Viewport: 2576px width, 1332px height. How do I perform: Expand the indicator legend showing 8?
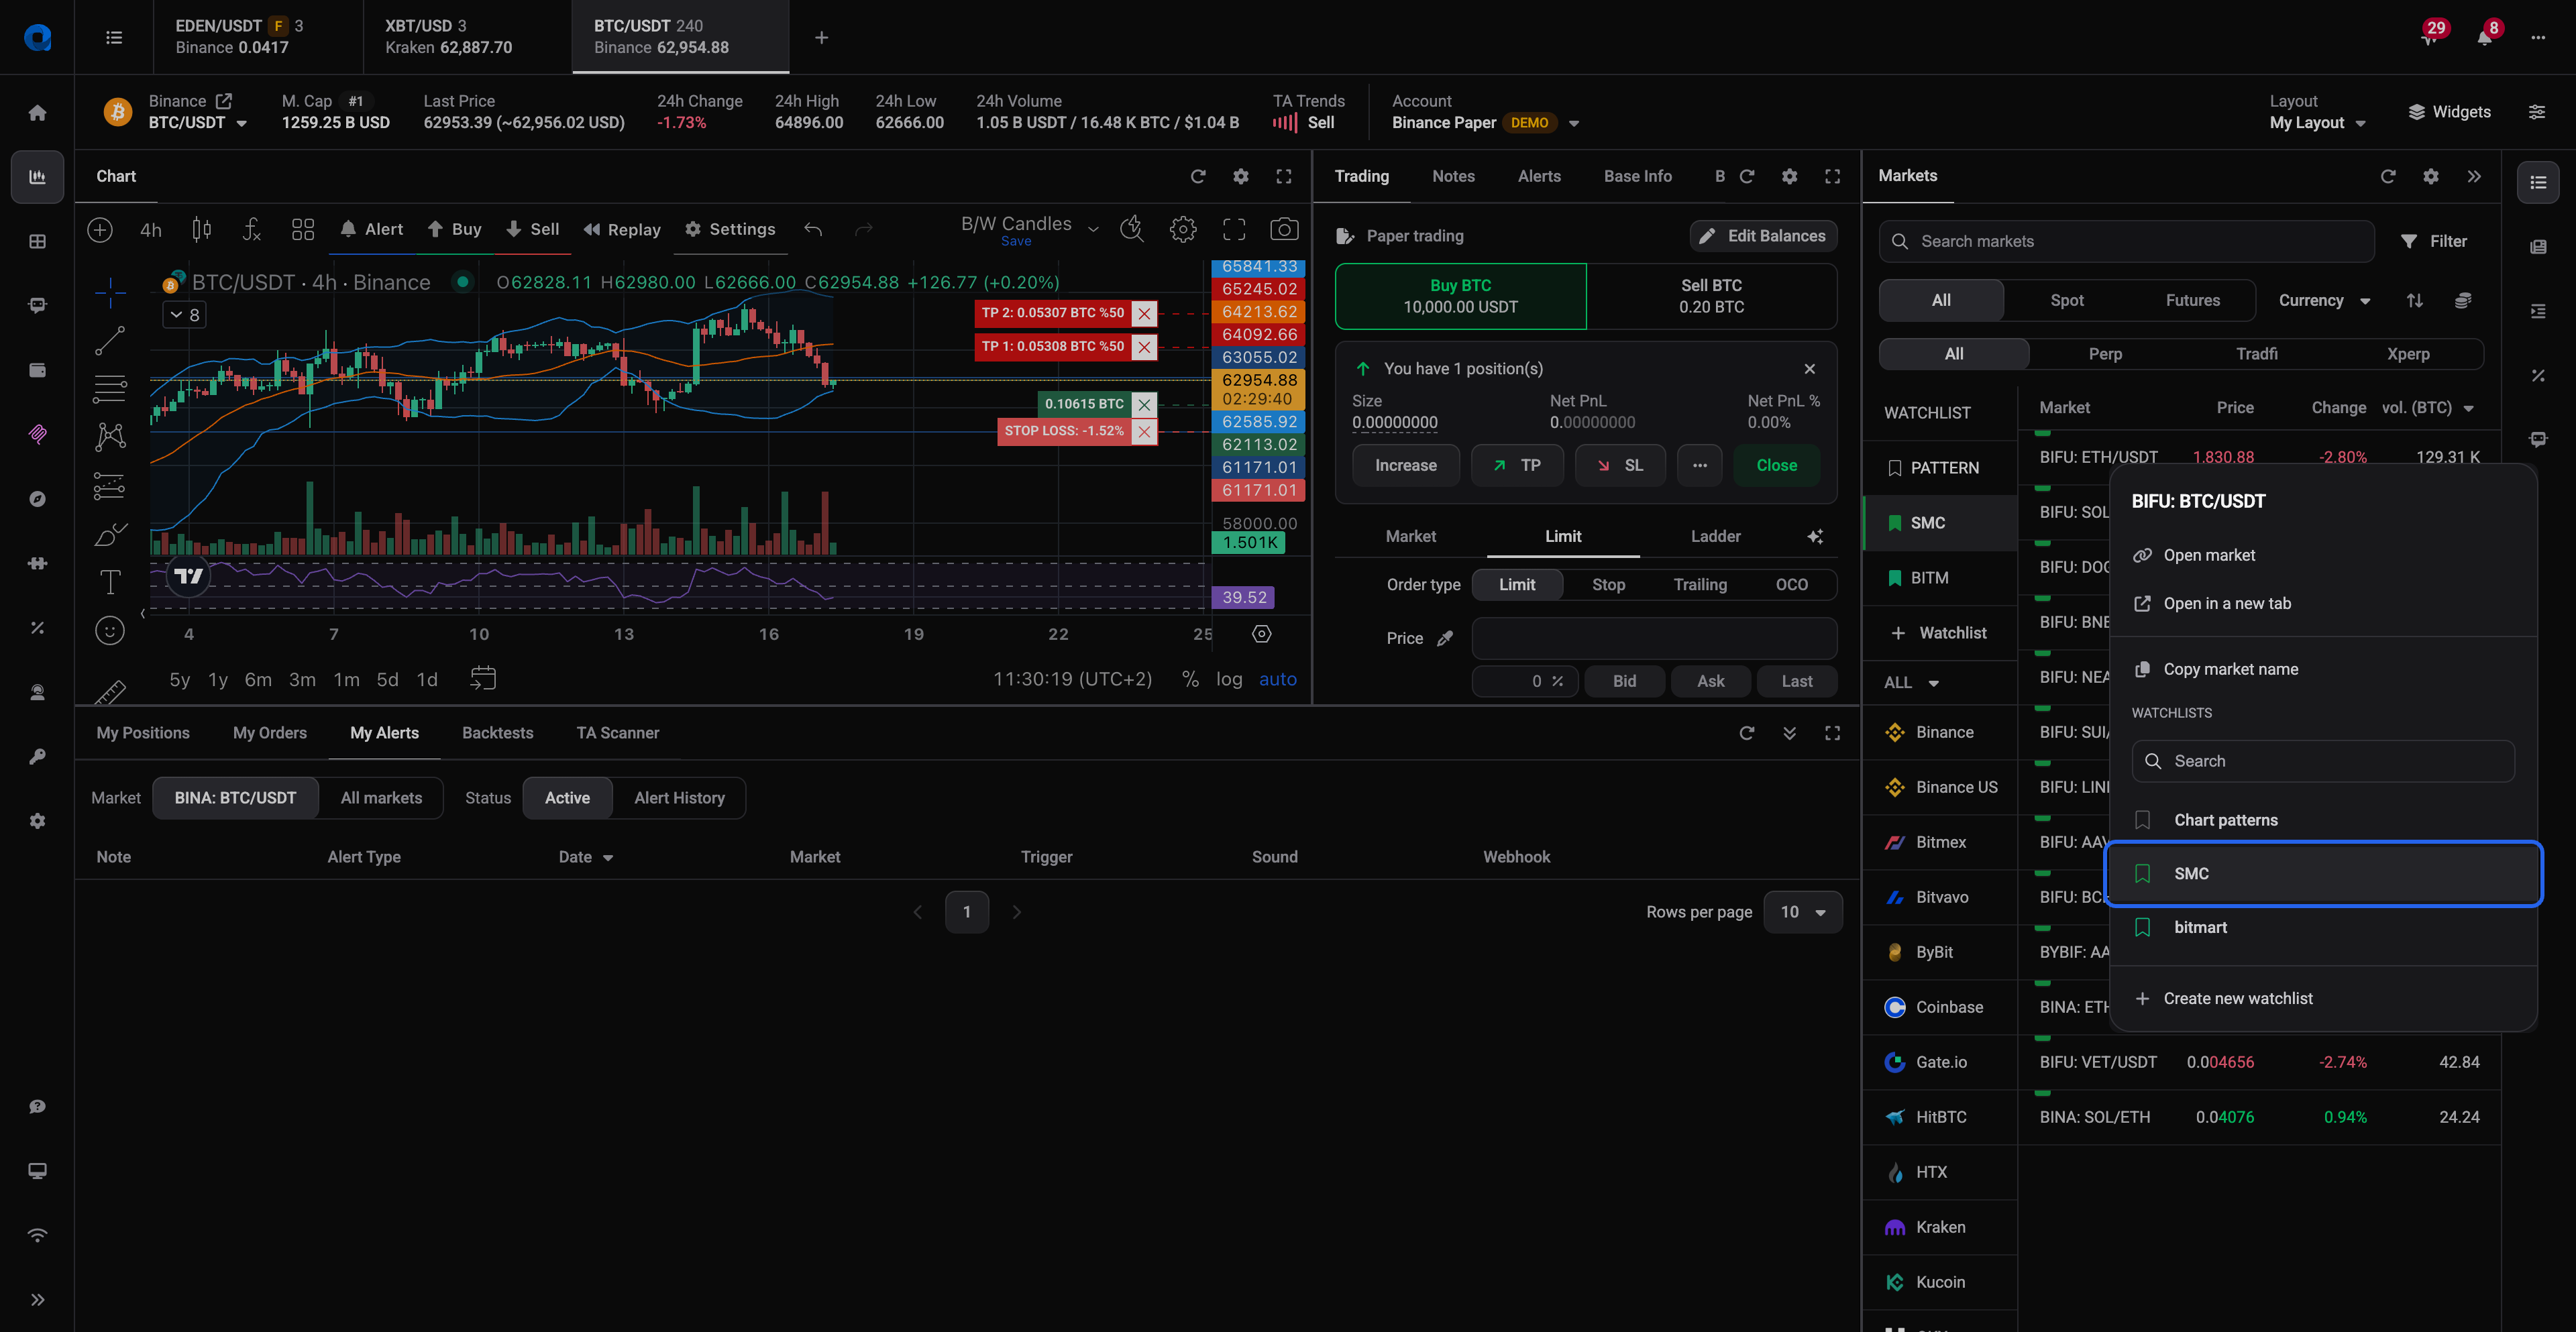(184, 315)
